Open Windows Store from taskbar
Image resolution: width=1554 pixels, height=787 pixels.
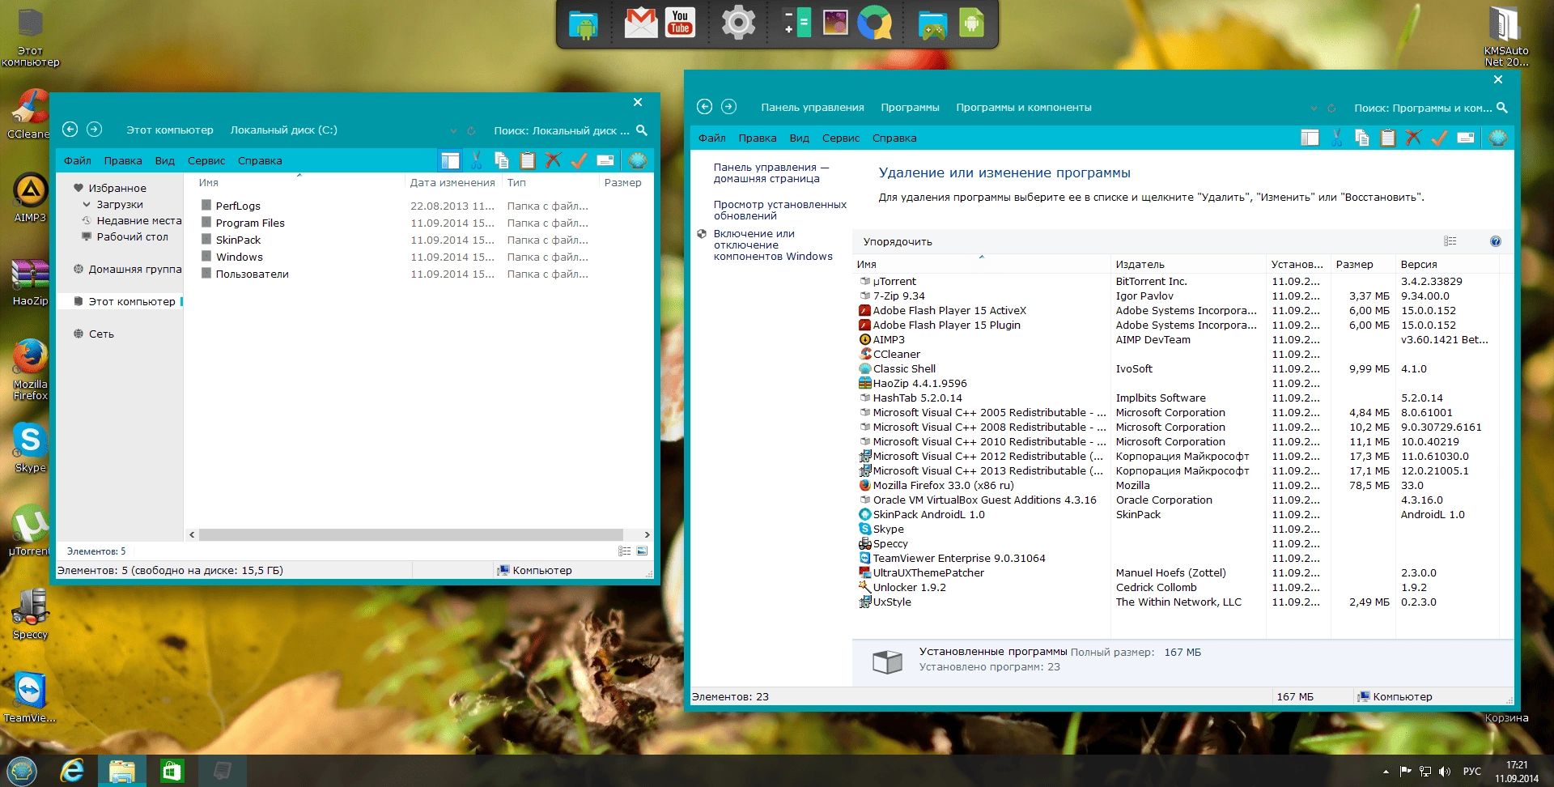coord(172,771)
